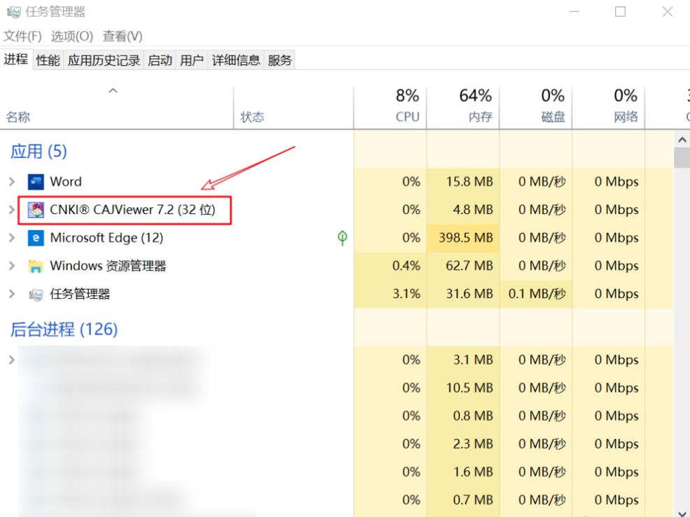Image resolution: width=690 pixels, height=517 pixels.
Task: Open the 文件(F) menu
Action: tap(23, 36)
